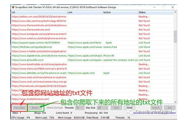Click the scrollbar down arrow

coord(175,102)
